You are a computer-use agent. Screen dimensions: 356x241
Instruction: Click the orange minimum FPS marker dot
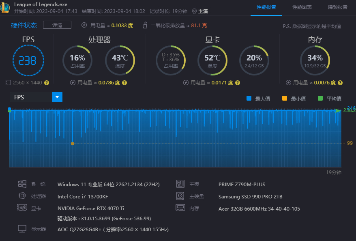click(x=73, y=144)
